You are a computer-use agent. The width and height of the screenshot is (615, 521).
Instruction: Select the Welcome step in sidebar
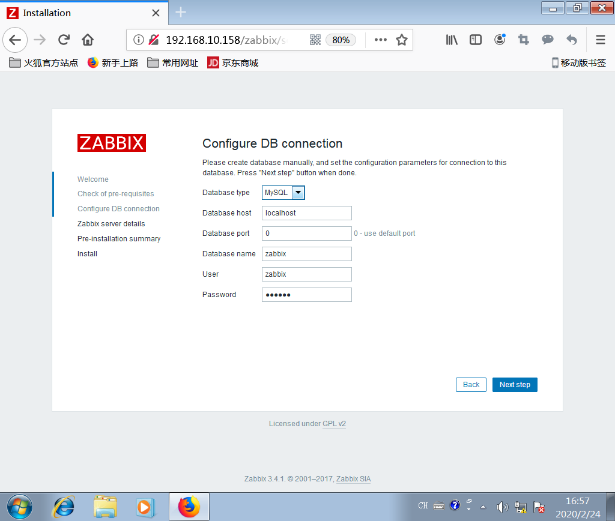coord(93,179)
